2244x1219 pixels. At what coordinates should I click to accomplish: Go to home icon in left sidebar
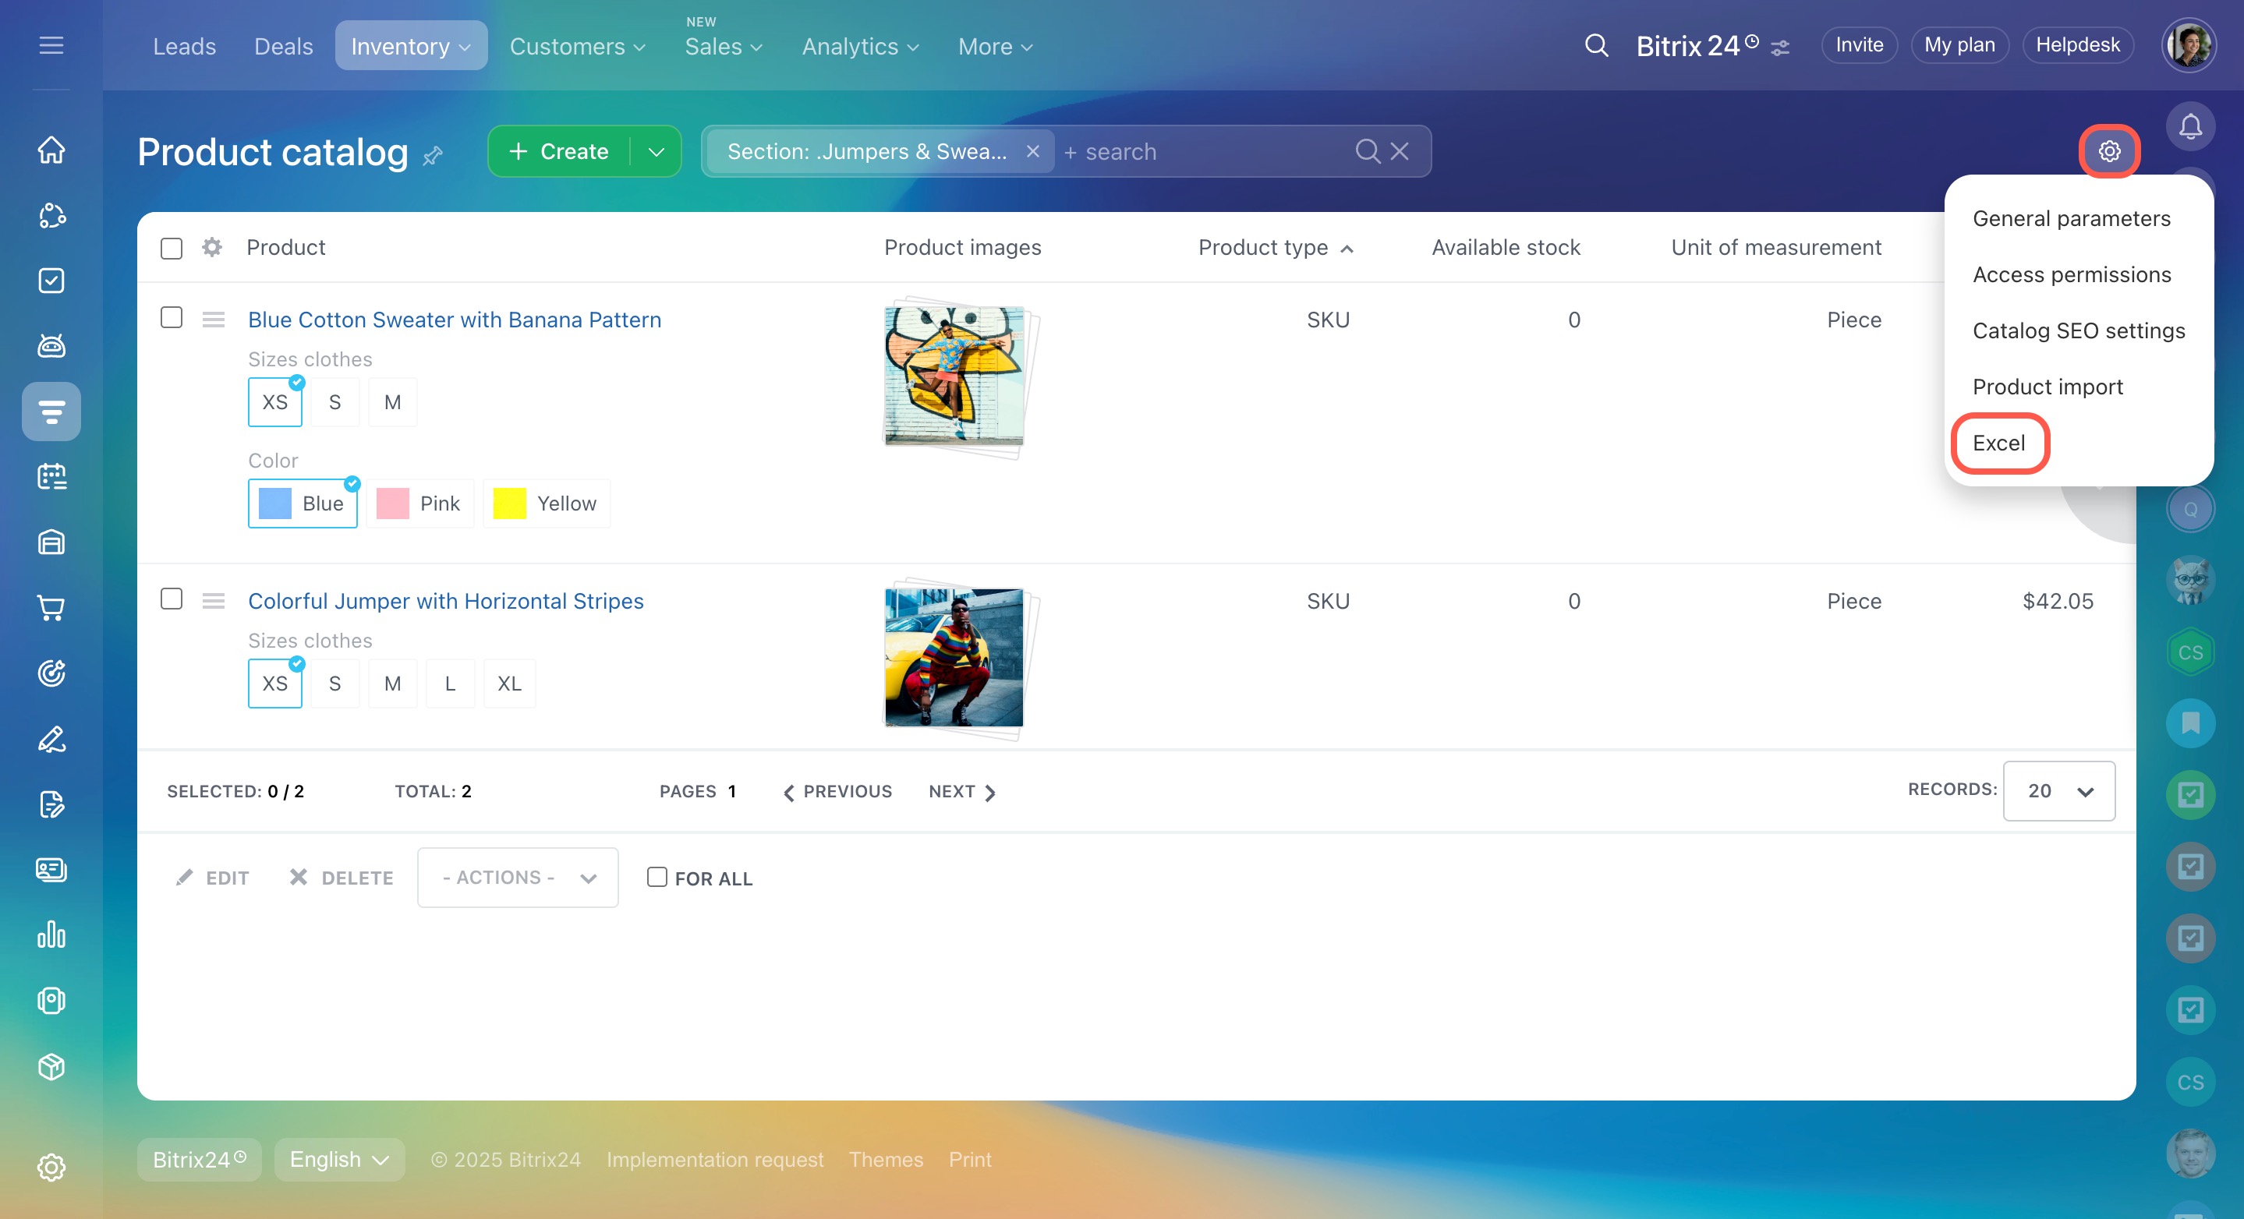(51, 150)
